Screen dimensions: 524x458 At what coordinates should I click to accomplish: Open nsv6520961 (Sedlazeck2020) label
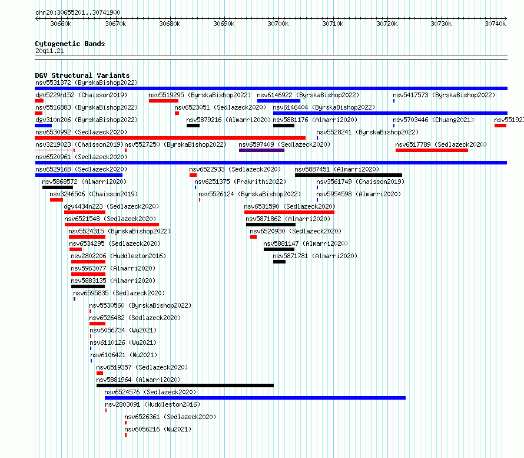coord(81,157)
